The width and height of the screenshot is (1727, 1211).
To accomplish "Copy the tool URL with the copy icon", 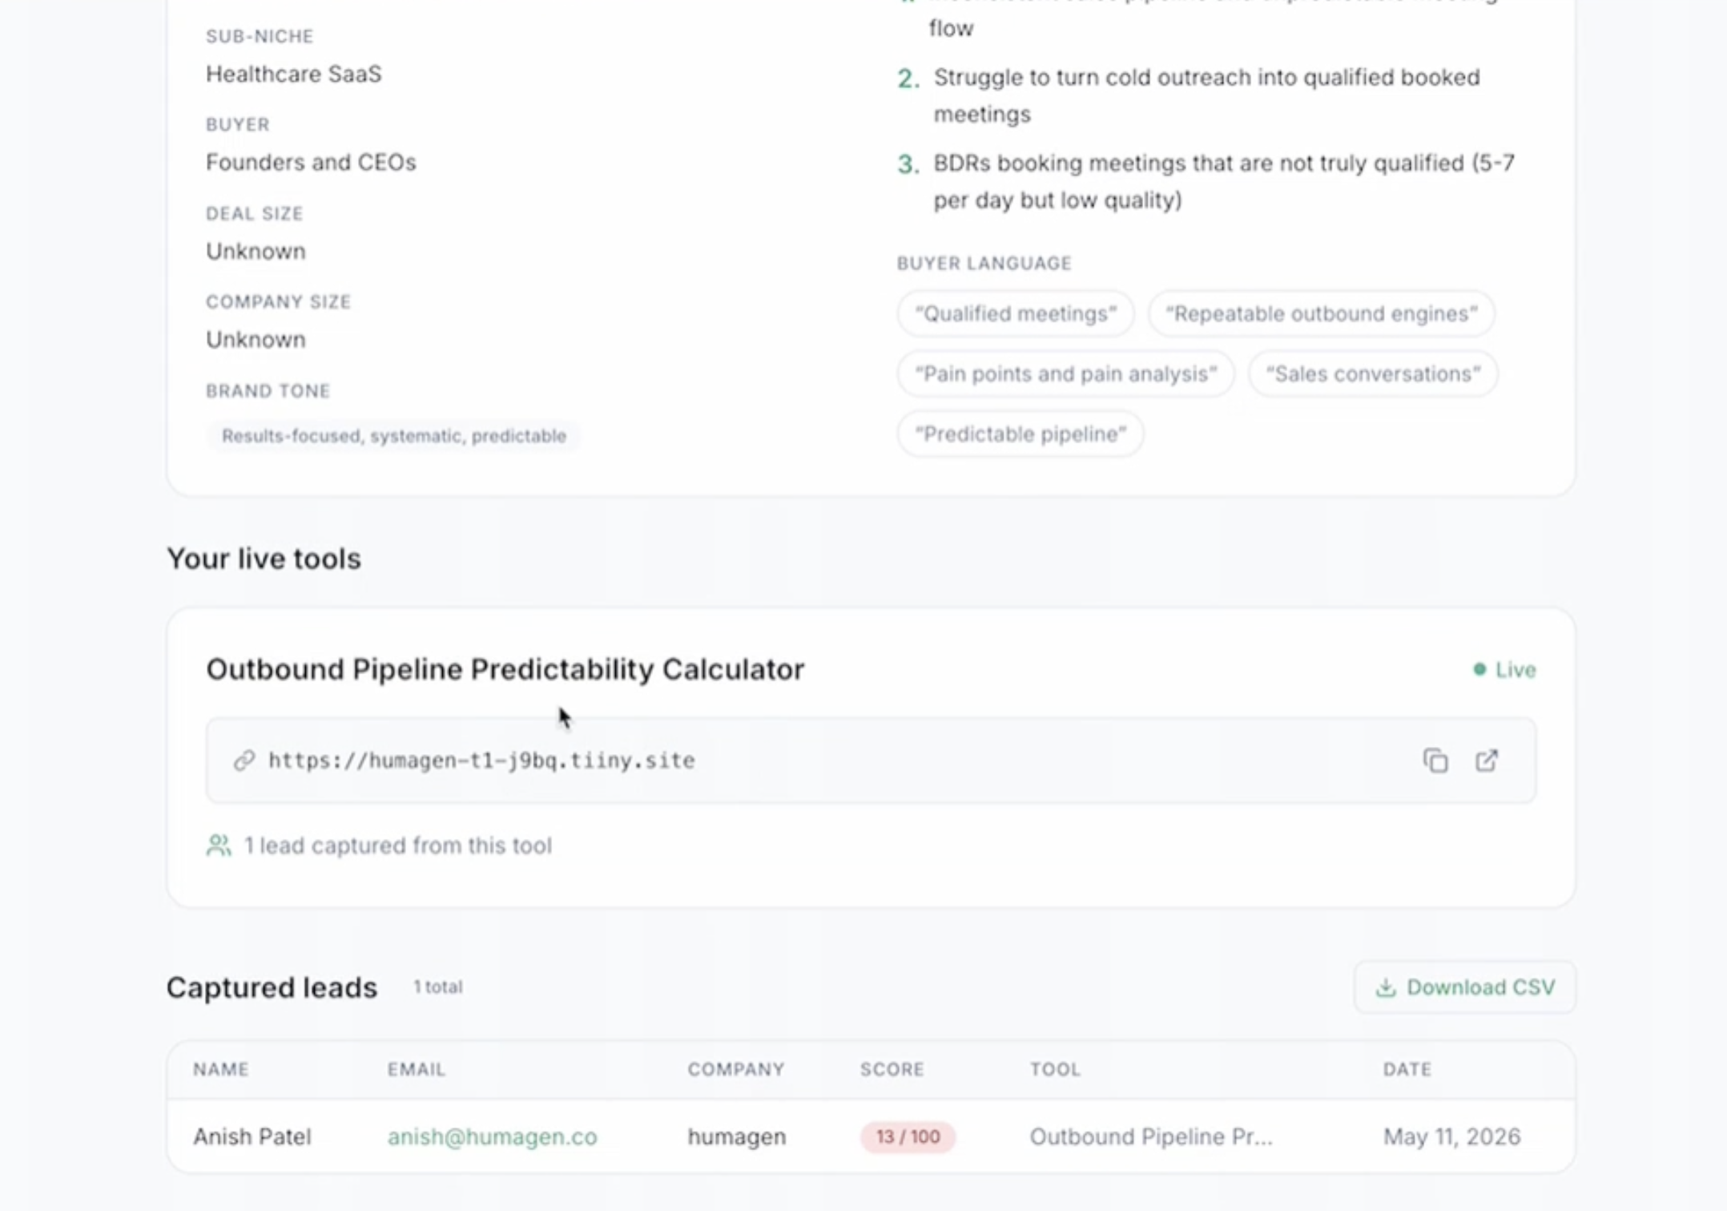I will coord(1435,760).
